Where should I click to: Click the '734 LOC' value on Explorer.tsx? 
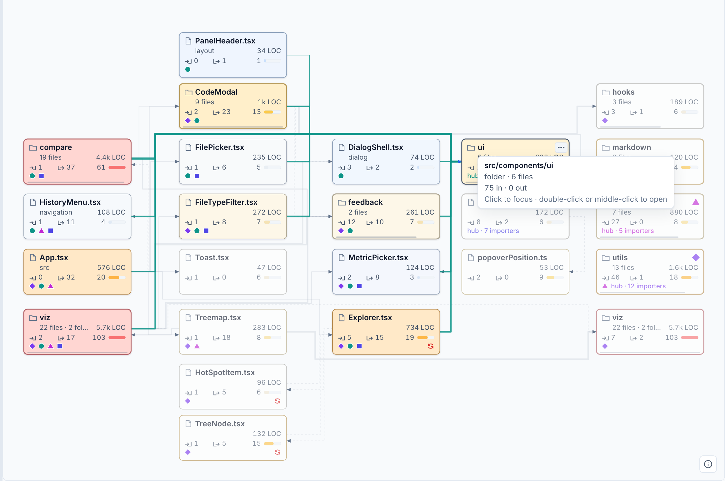[420, 327]
